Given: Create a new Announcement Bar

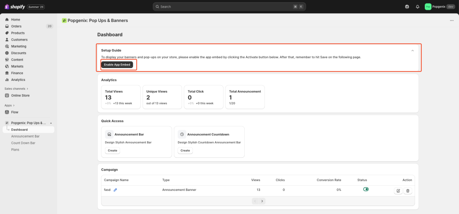Looking at the screenshot, I should click(113, 151).
